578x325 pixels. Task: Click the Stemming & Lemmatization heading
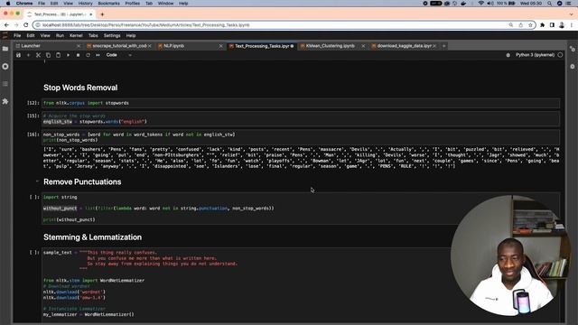click(92, 237)
